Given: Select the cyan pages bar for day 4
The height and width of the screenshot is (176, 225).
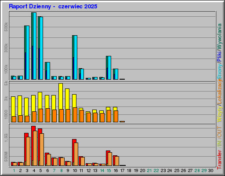Looking at the screenshot, I should click(35, 46).
